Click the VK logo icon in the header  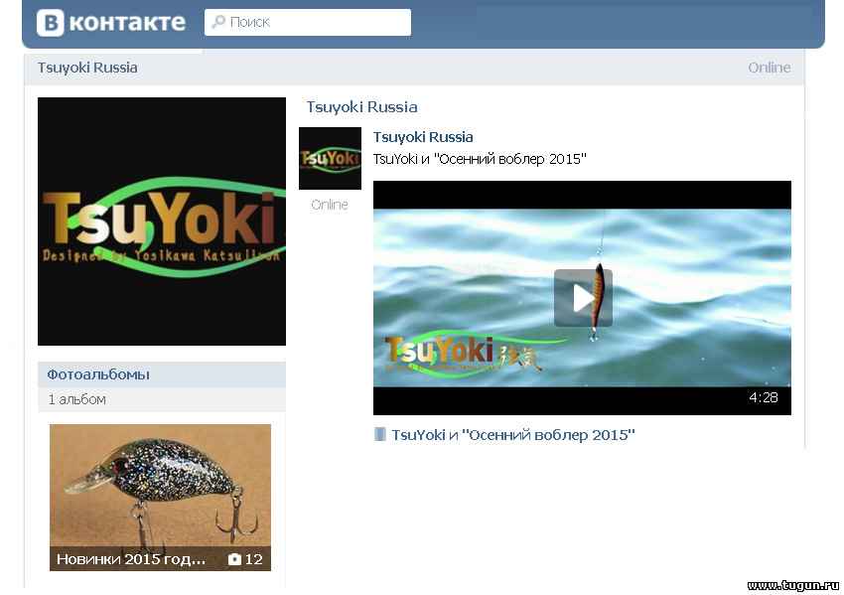pyautogui.click(x=52, y=23)
